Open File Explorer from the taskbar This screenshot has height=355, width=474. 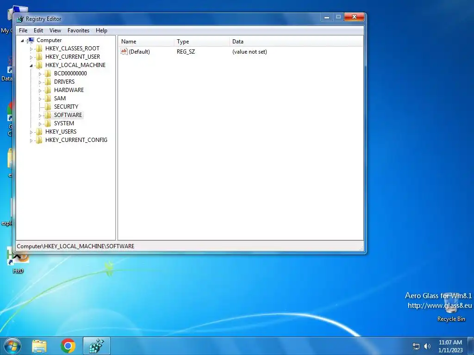coord(39,346)
